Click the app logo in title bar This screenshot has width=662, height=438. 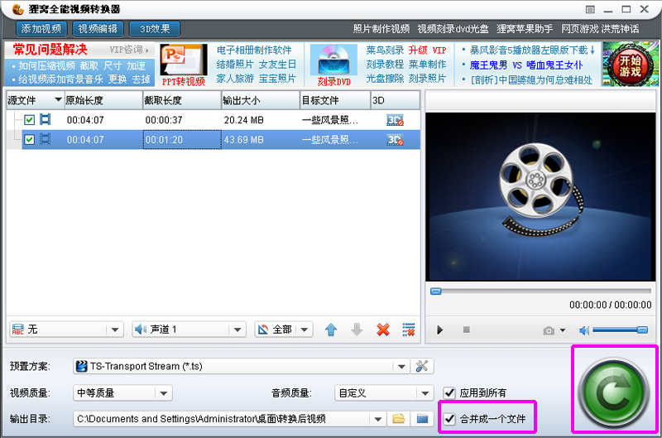(17, 9)
